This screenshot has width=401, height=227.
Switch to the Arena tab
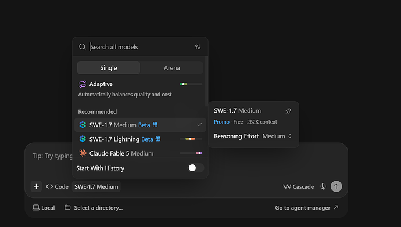[x=171, y=68]
